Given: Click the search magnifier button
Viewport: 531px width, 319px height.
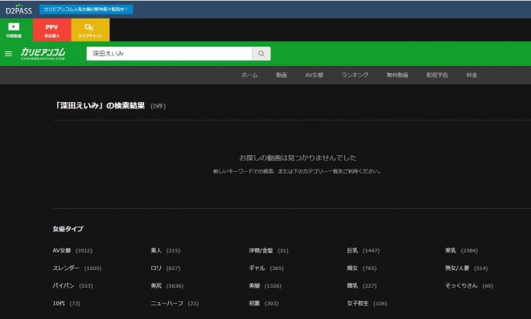Looking at the screenshot, I should [261, 54].
